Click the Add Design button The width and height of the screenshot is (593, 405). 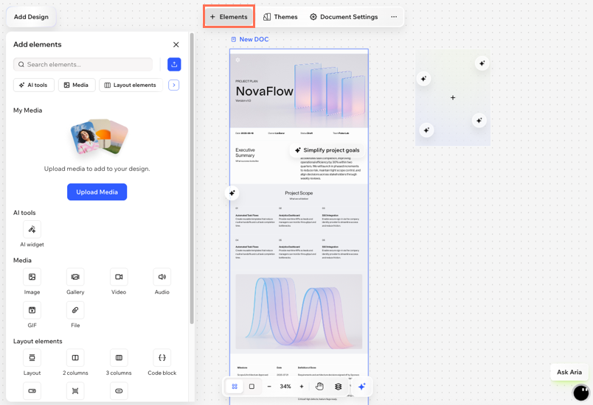pos(31,17)
